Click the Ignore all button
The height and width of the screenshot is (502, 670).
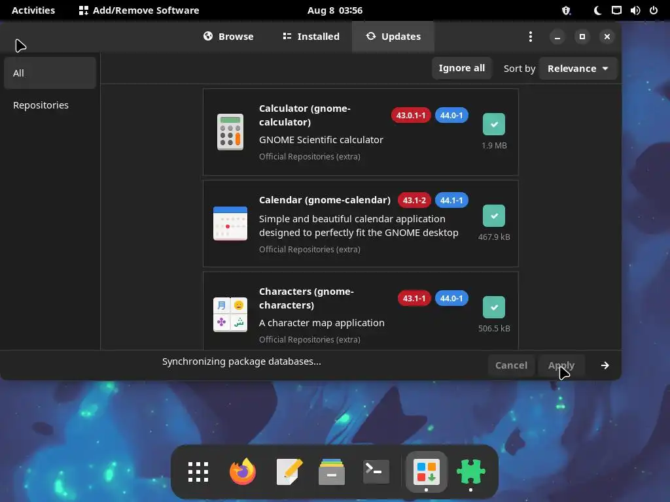(x=461, y=68)
